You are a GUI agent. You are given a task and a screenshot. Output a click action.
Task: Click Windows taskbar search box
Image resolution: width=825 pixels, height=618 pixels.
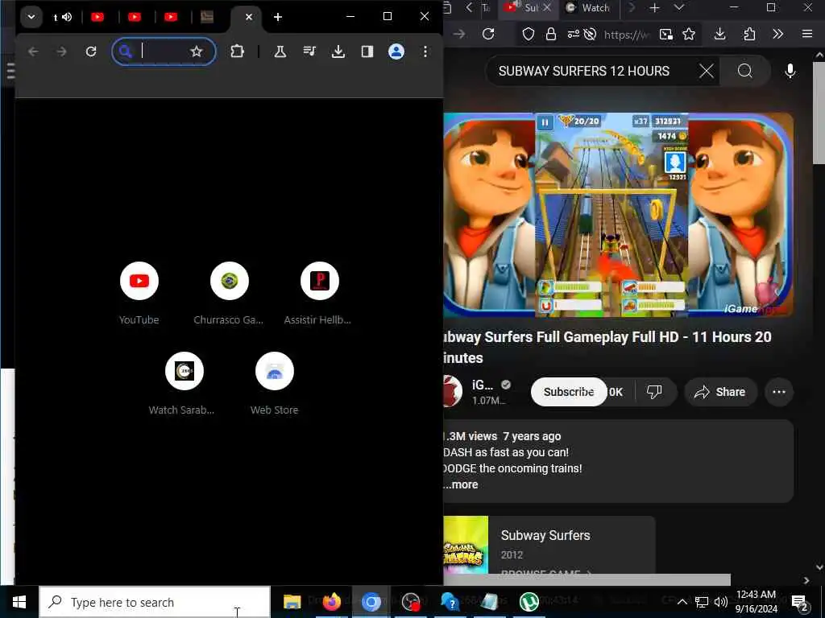[155, 602]
